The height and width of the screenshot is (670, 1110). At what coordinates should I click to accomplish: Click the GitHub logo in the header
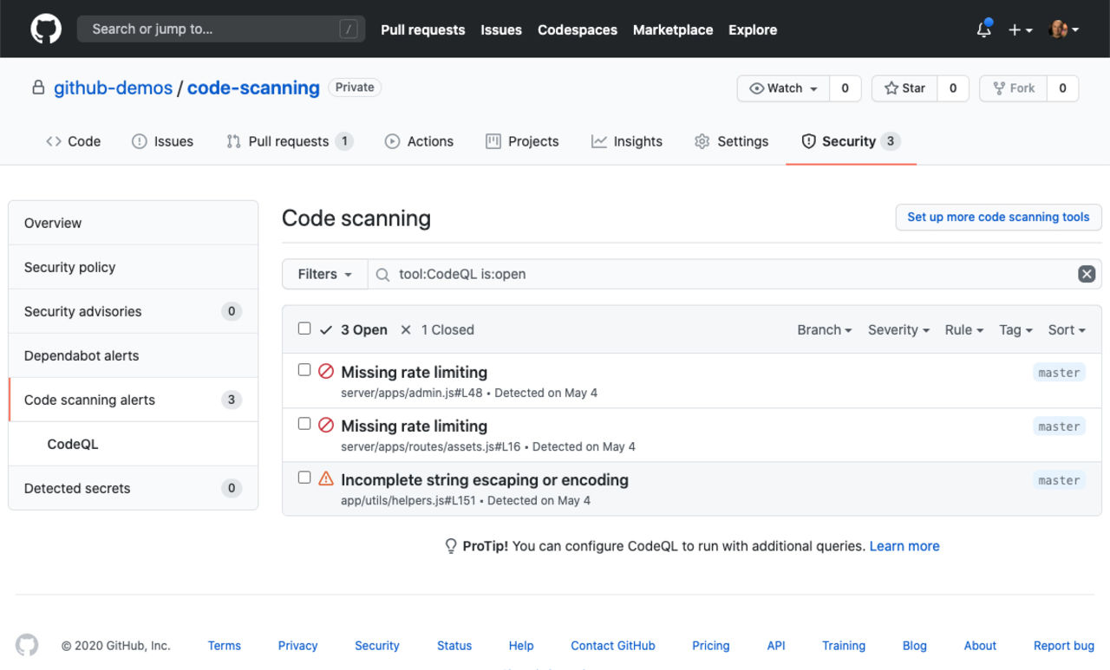[x=45, y=29]
